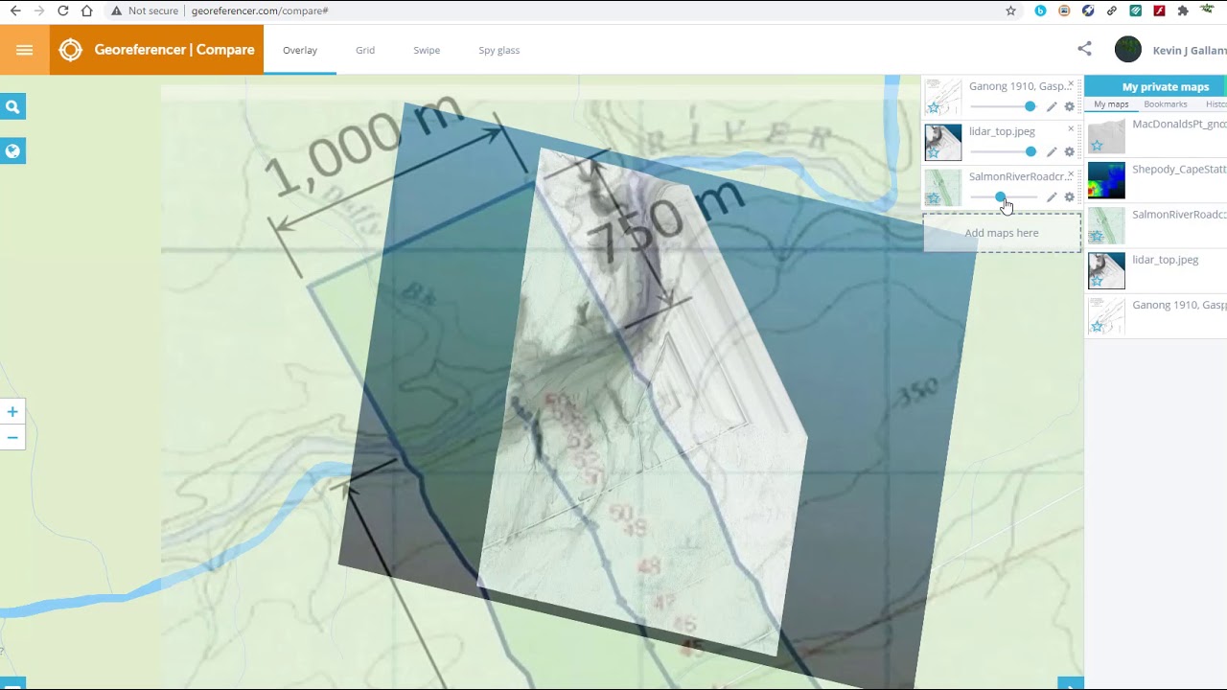Select the Shepody_CapeStatt map thumbnail
Screen dimensions: 1227x690
coord(1106,181)
